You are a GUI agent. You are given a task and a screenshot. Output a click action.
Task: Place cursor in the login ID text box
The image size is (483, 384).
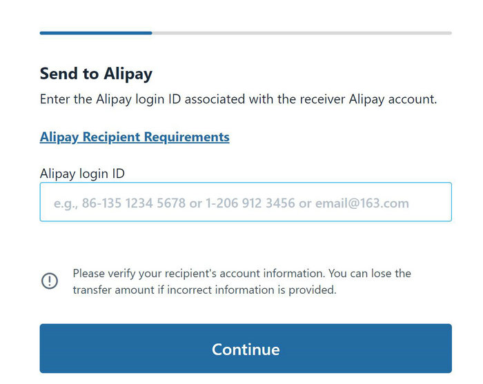246,202
